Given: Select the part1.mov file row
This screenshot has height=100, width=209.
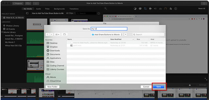Looking at the screenshot, I should click(116, 45).
